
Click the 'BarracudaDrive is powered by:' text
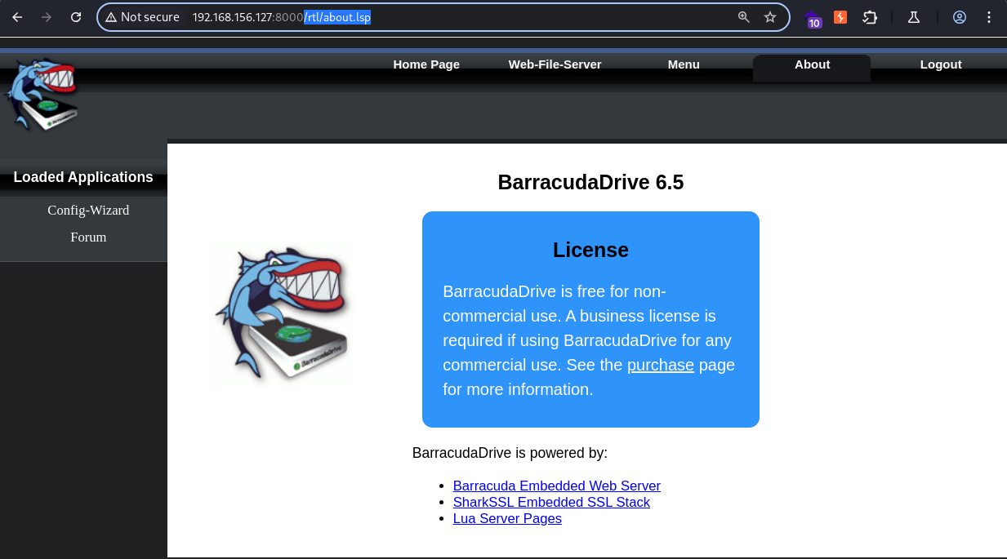[510, 453]
